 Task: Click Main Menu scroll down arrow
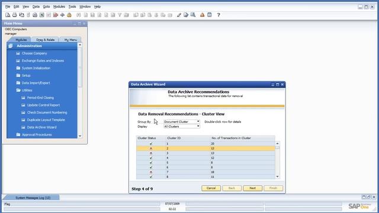point(80,136)
